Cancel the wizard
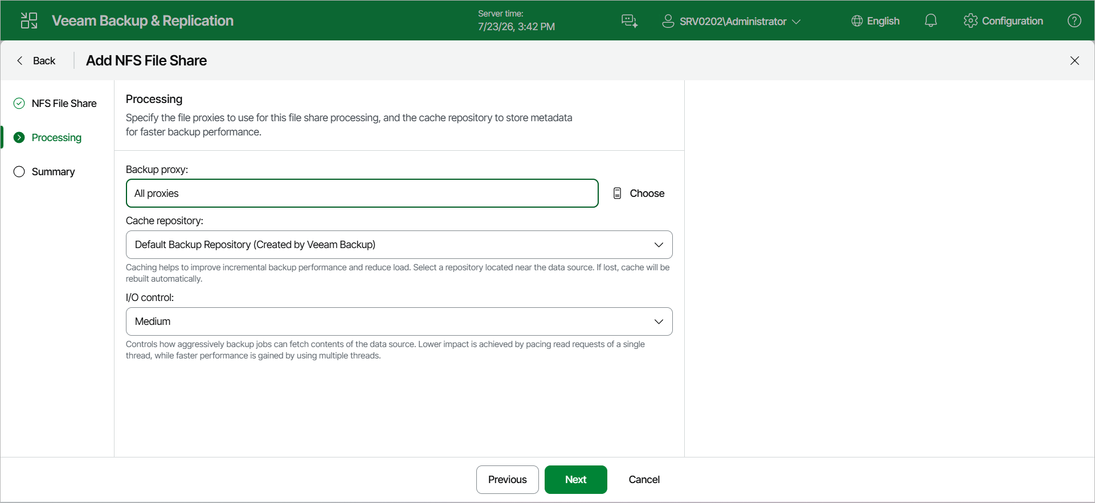Viewport: 1095px width, 503px height. (x=644, y=480)
